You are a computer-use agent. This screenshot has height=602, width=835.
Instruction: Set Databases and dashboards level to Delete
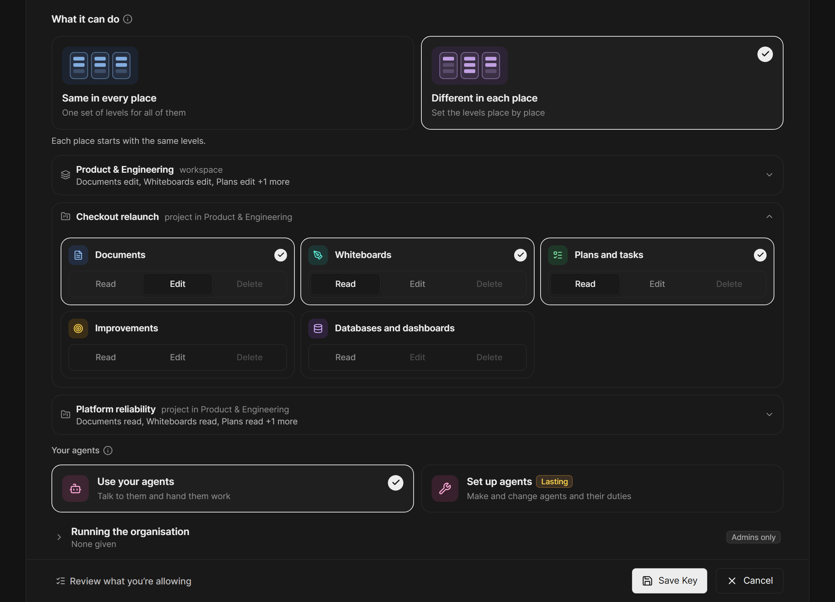click(x=489, y=357)
